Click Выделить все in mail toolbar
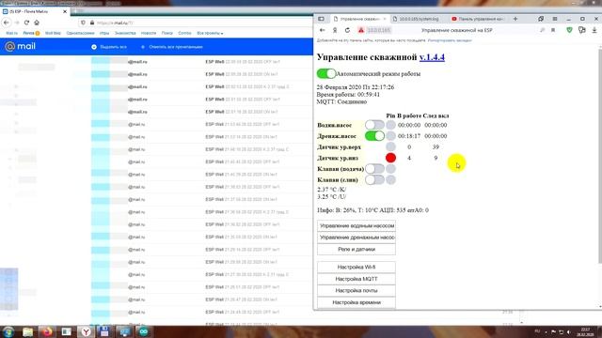602x338 pixels. tap(109, 47)
